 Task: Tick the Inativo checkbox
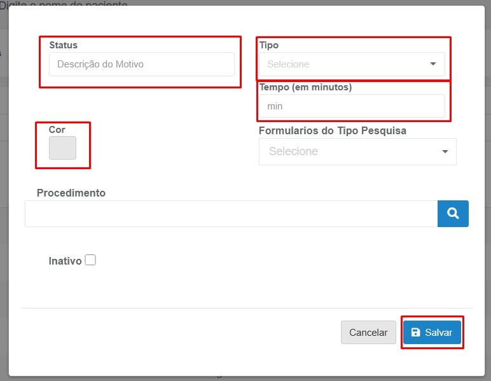click(90, 260)
